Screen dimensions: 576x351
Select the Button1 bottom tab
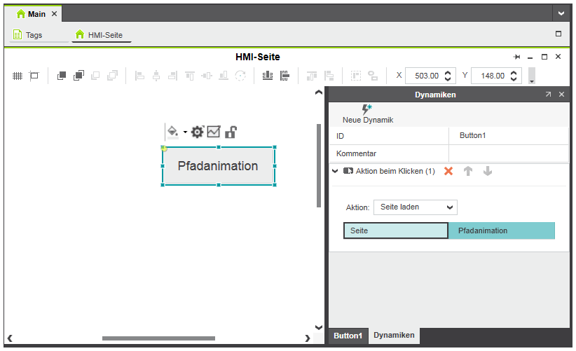pos(348,336)
